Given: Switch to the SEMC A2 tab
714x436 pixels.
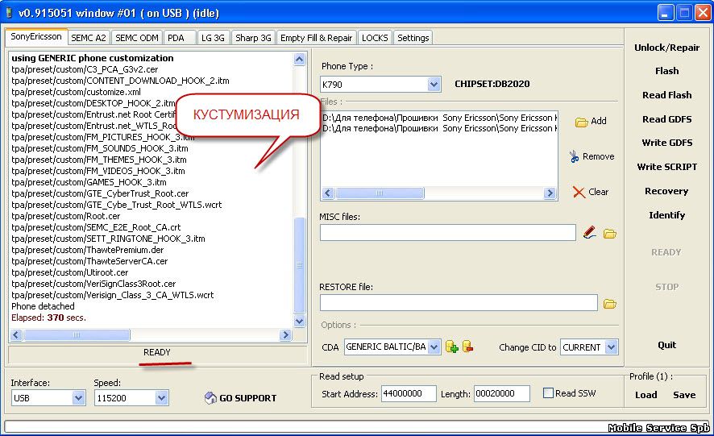Looking at the screenshot, I should pyautogui.click(x=89, y=38).
